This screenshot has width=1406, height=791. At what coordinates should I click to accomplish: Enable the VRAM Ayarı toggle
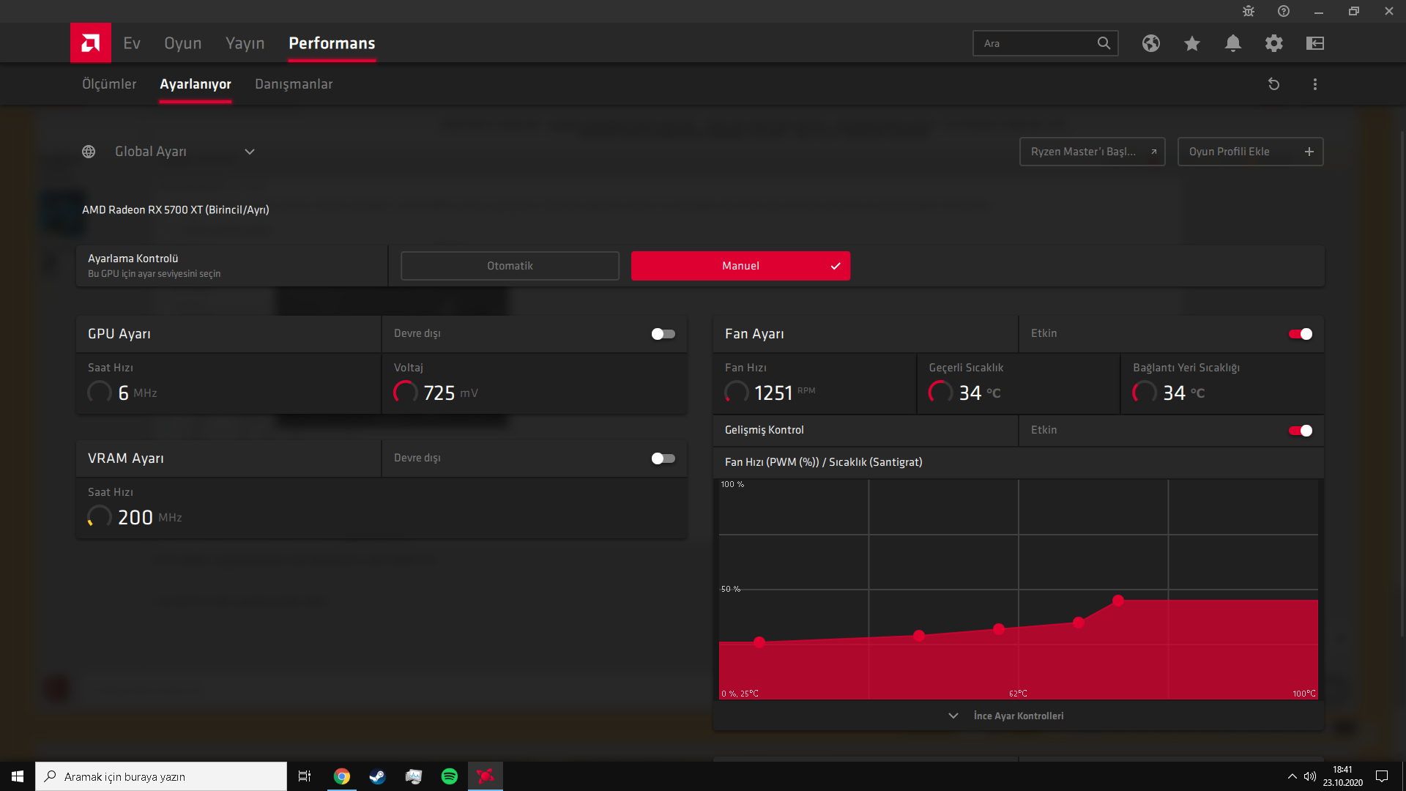(663, 458)
